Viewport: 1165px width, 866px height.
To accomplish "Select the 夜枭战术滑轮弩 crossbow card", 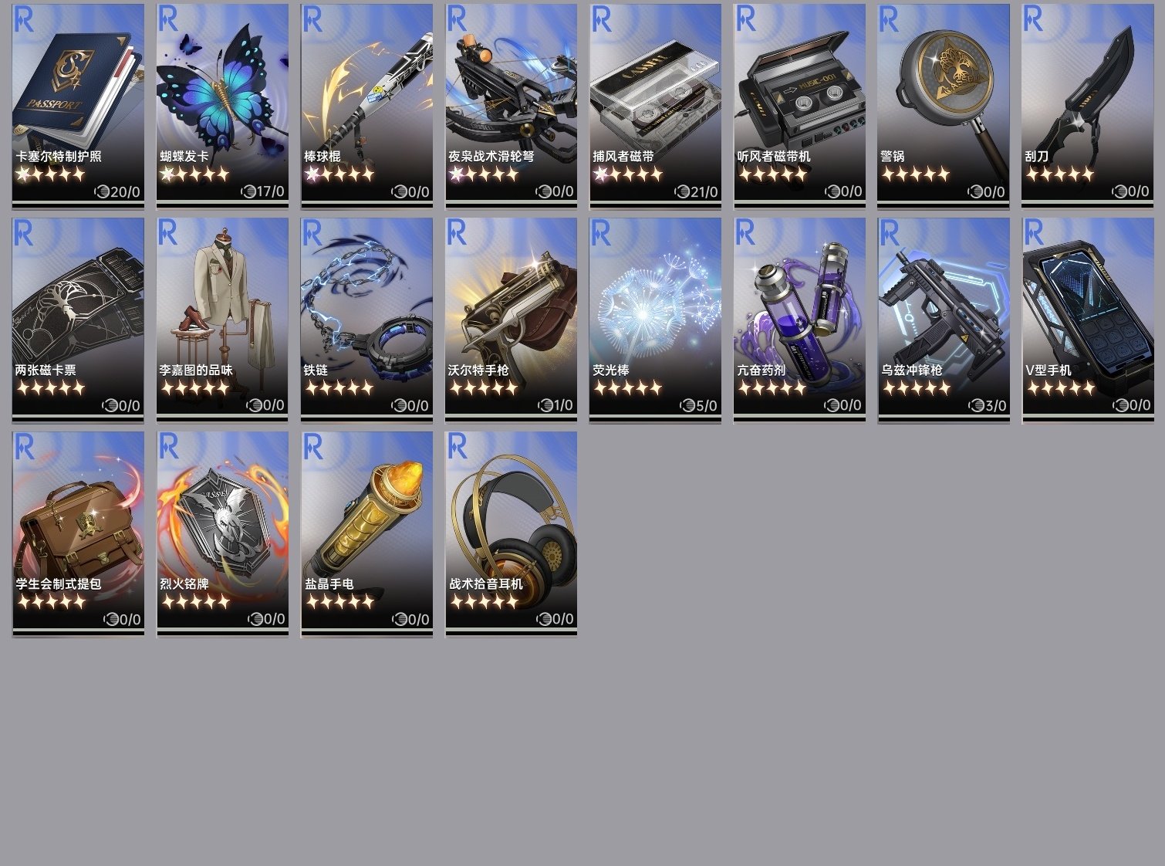I will coord(511,106).
